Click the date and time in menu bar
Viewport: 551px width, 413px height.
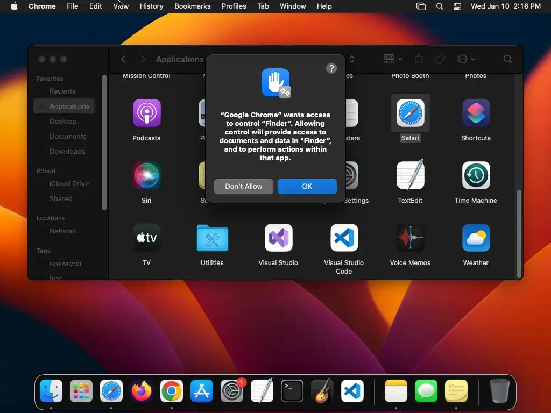506,6
